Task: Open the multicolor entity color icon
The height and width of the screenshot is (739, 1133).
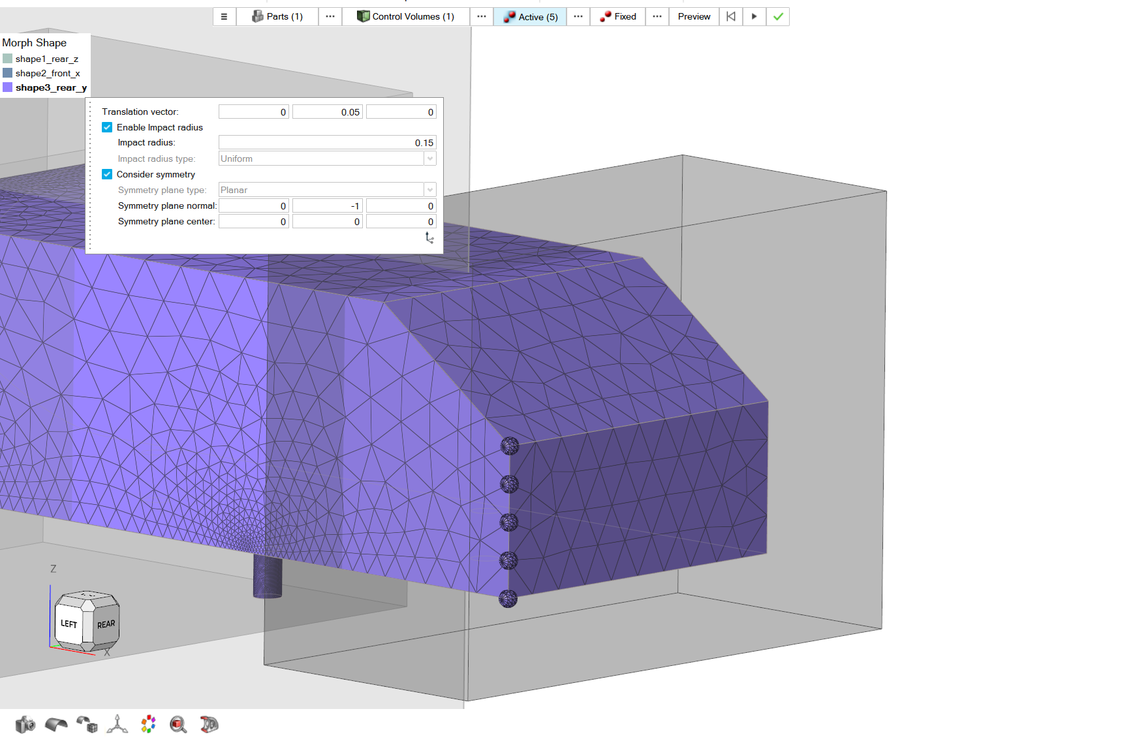Action: [148, 724]
